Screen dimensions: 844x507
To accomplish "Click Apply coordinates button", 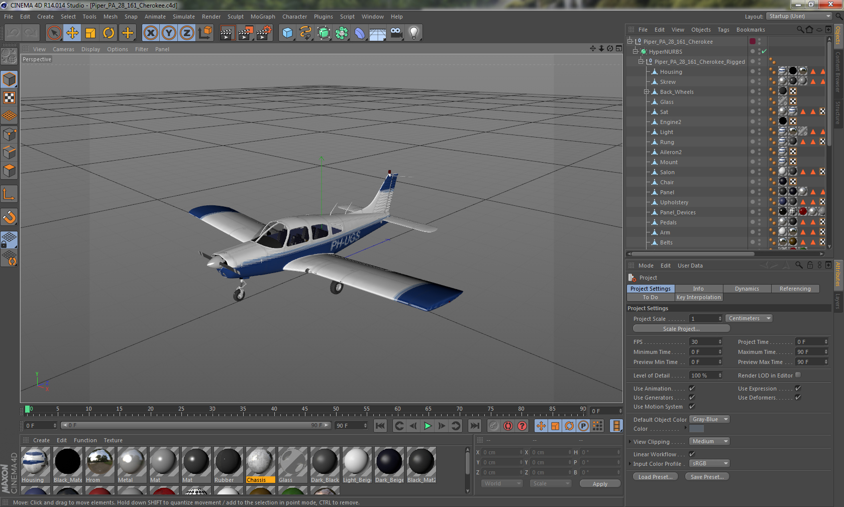I will click(600, 484).
